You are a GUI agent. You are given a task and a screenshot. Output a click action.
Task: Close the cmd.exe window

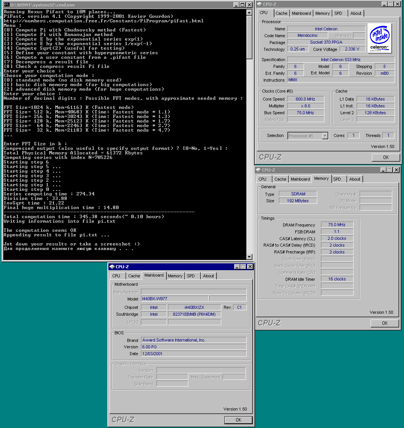249,5
